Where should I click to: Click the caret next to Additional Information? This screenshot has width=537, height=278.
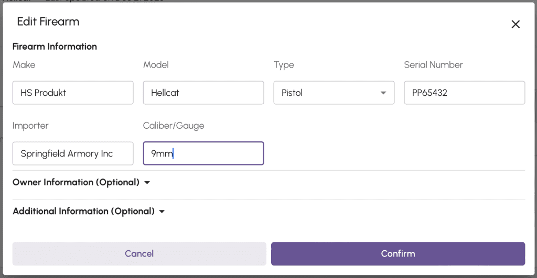pos(162,212)
